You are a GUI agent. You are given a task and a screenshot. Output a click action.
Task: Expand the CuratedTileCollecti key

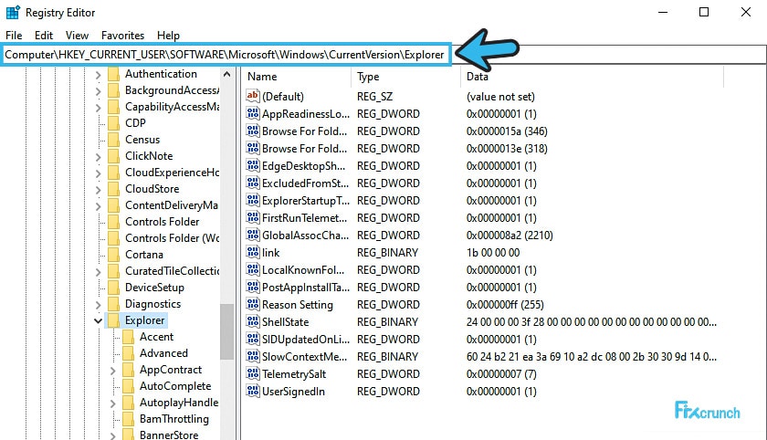point(98,272)
